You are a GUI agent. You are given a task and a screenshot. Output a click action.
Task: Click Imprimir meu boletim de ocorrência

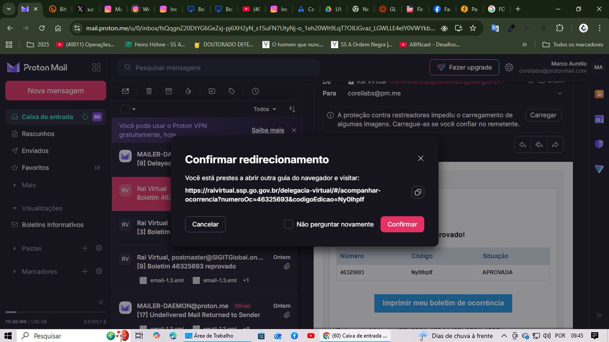443,303
